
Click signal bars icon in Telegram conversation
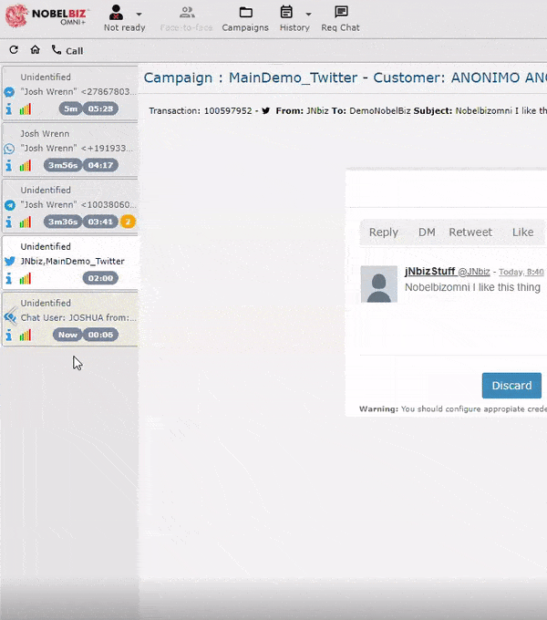[26, 222]
